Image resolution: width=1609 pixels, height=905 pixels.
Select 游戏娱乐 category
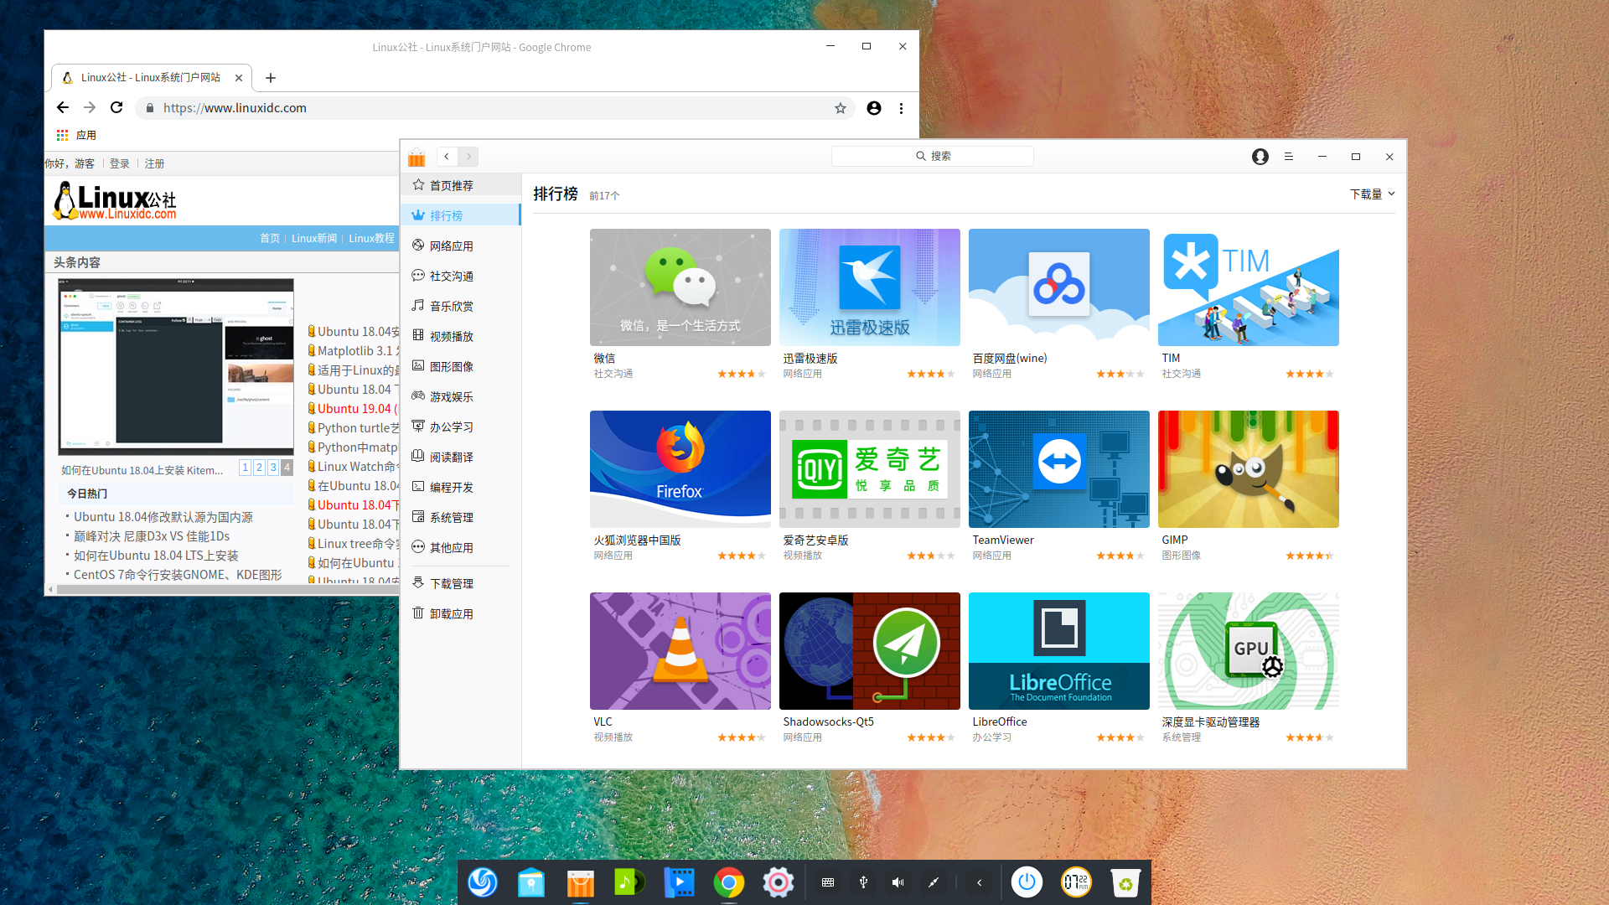460,396
